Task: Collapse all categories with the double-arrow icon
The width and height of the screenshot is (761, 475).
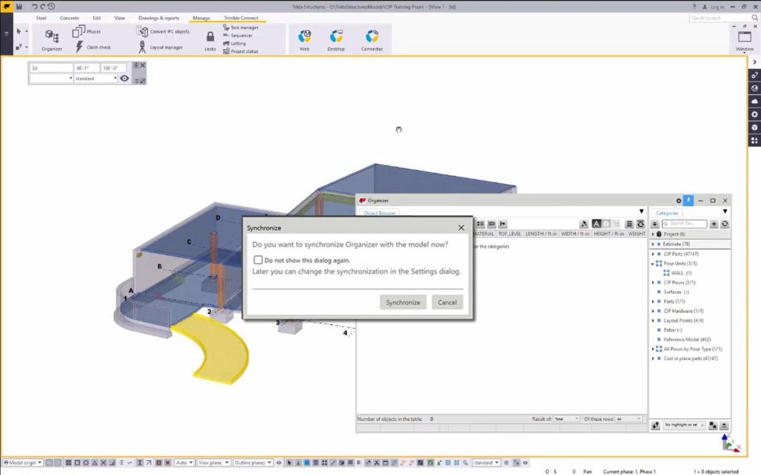Action: pyautogui.click(x=655, y=224)
